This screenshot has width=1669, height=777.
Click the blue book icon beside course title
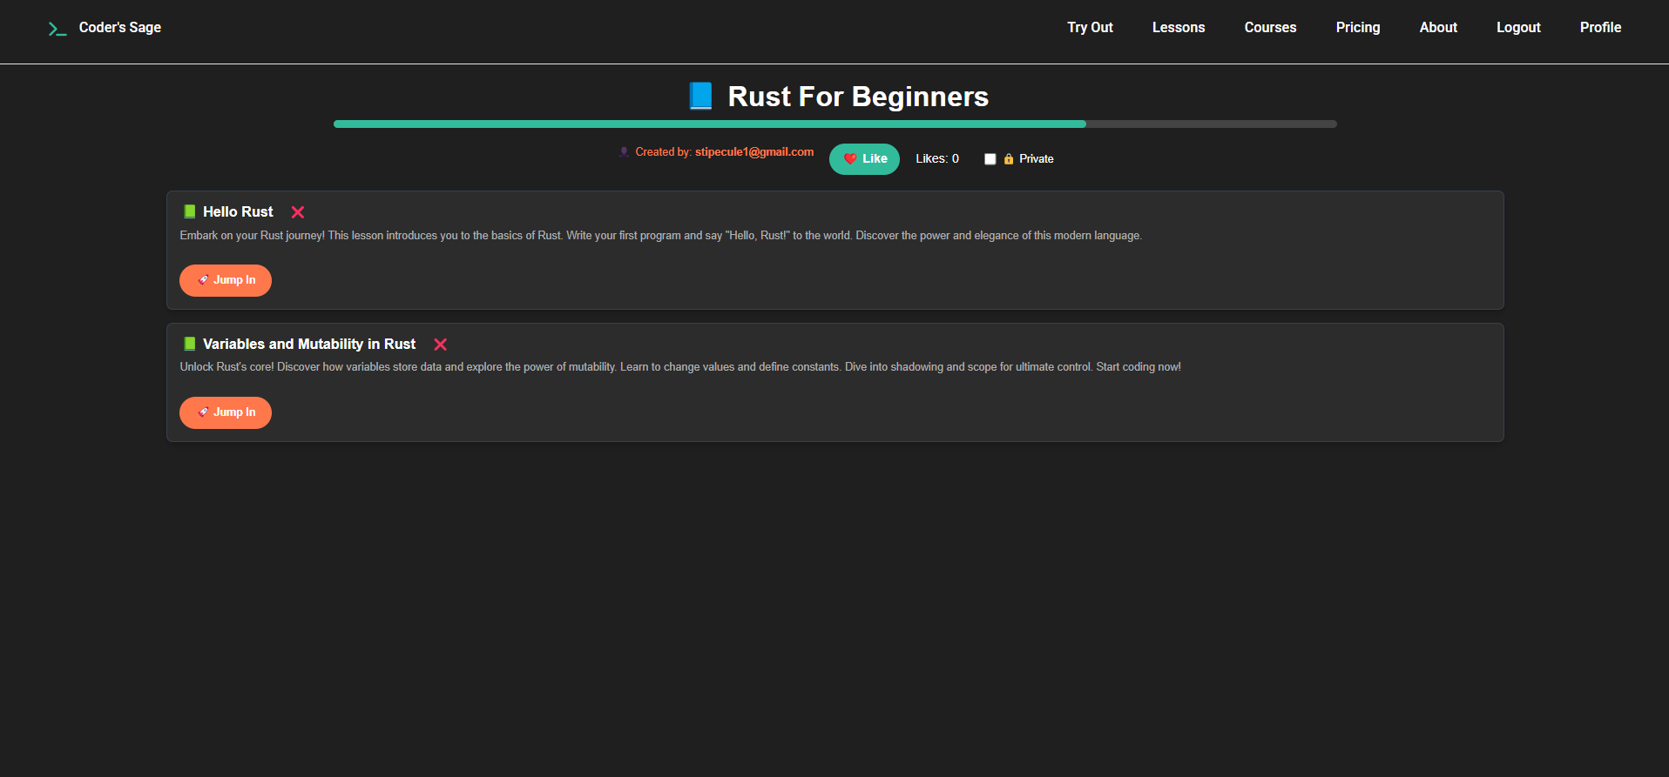tap(701, 96)
